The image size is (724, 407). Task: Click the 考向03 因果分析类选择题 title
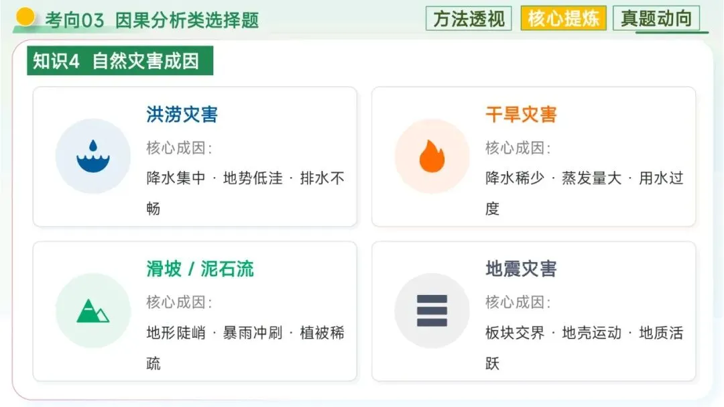pos(152,21)
